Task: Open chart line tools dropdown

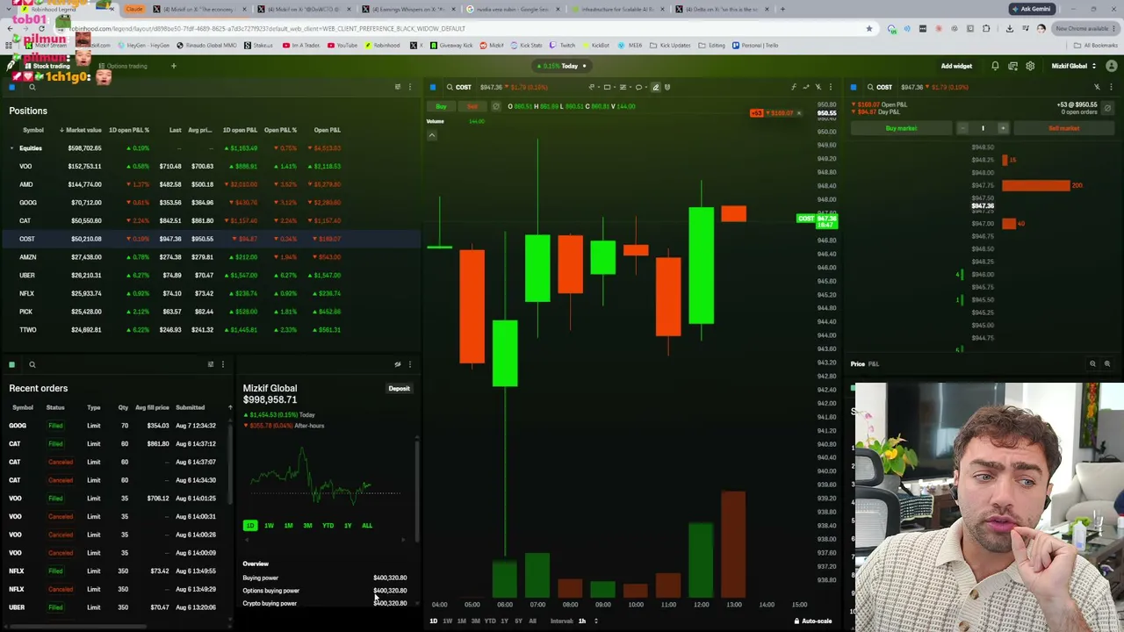Action: (594, 87)
